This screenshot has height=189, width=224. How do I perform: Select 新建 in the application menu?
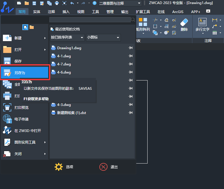tap(25, 38)
